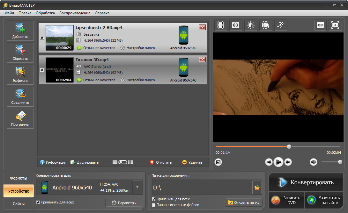Select the Титаник 3D.mp4 thumbnail
This screenshot has height=213, width=348.
tap(59, 70)
